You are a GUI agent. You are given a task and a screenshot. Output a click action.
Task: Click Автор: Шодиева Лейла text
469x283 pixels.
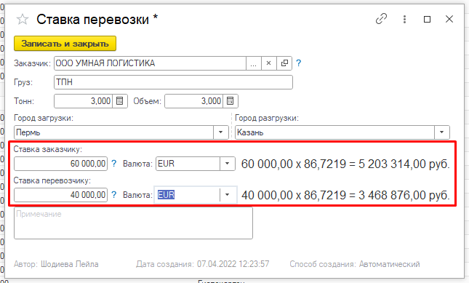pos(56,264)
